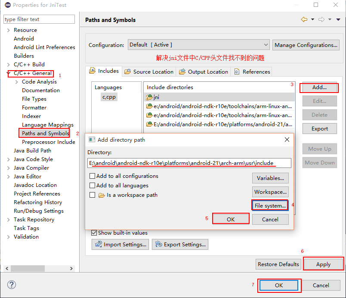Open the forward history dropdown arrow

coord(330,19)
